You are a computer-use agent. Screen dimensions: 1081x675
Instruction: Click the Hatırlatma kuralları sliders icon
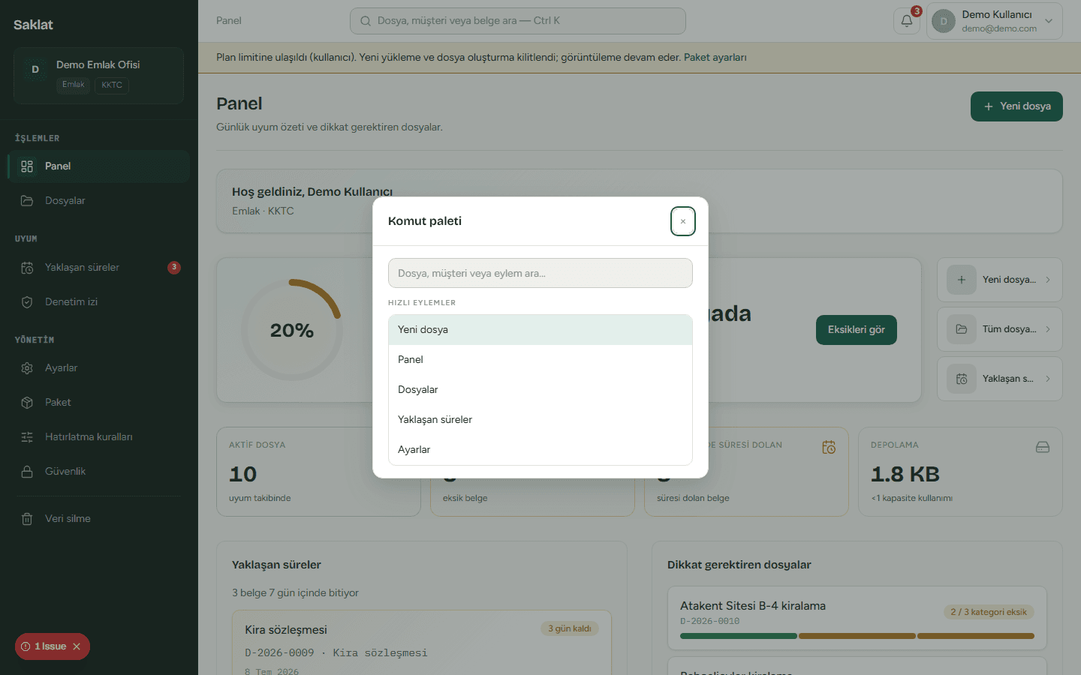pos(27,437)
